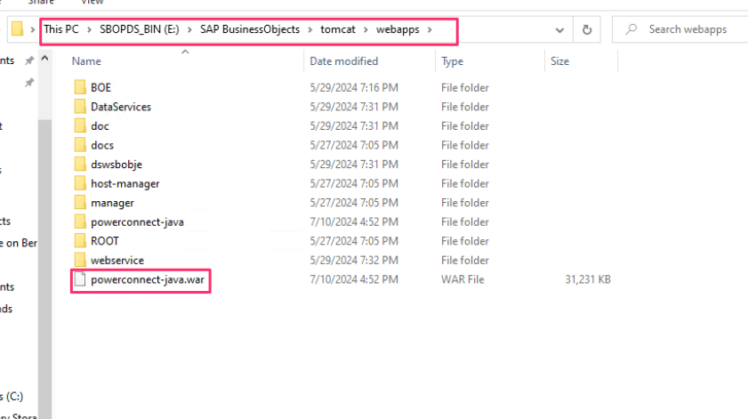Sort by the Name column header
Screen dimensions: 748x419
click(87, 61)
